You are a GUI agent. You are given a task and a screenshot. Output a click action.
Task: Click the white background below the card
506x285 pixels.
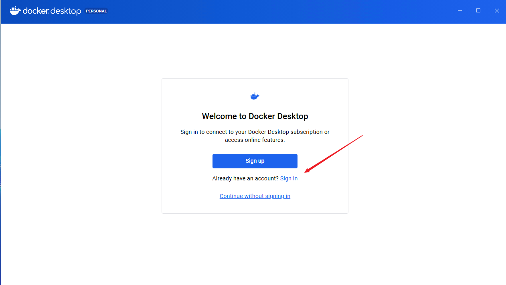255,249
